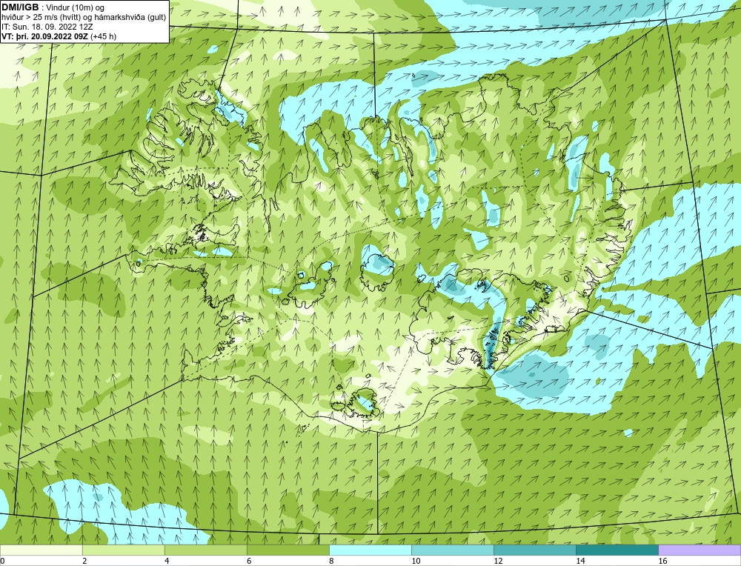
Task: Click the "VT: þri. 20.09.2022 09Z (+45 h)" line
Action: point(59,36)
